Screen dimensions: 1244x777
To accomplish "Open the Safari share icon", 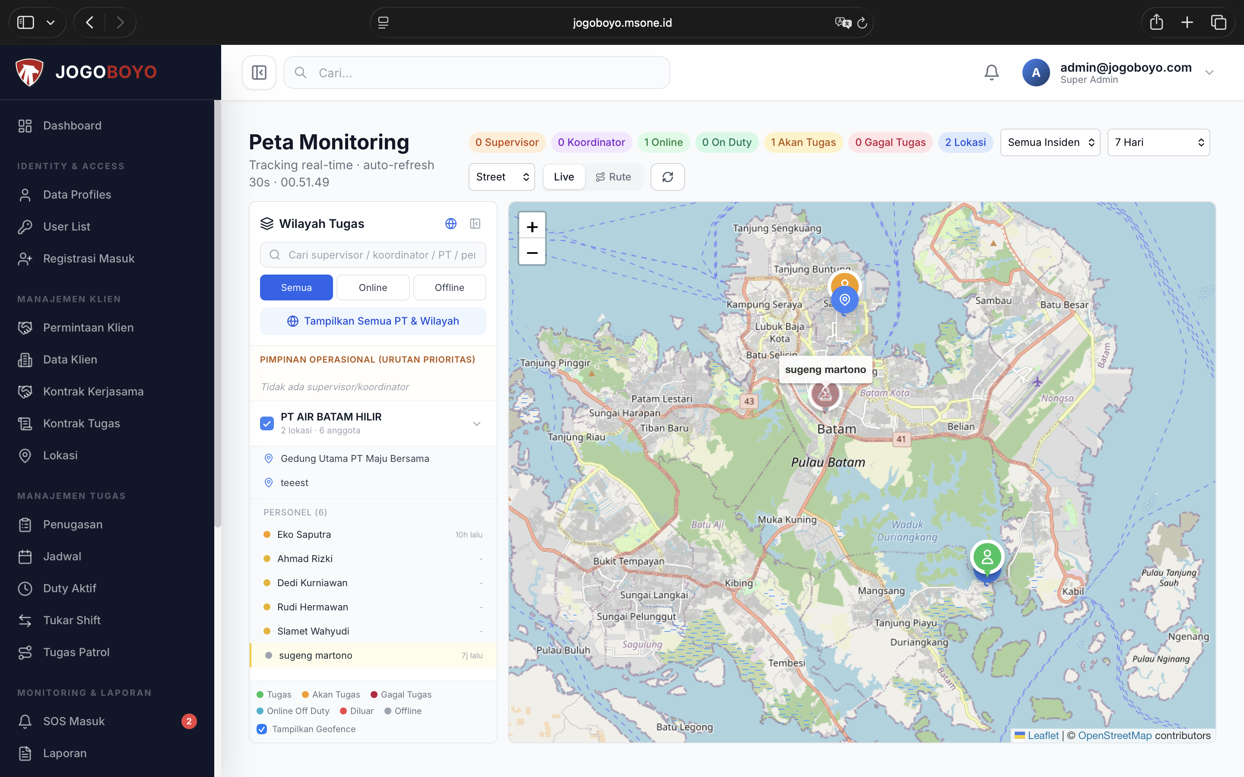I will [1156, 22].
